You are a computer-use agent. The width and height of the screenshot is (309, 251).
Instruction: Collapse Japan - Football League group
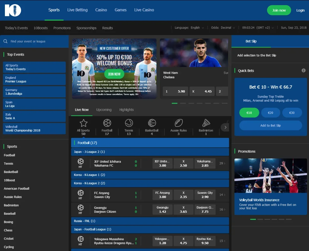(150, 229)
